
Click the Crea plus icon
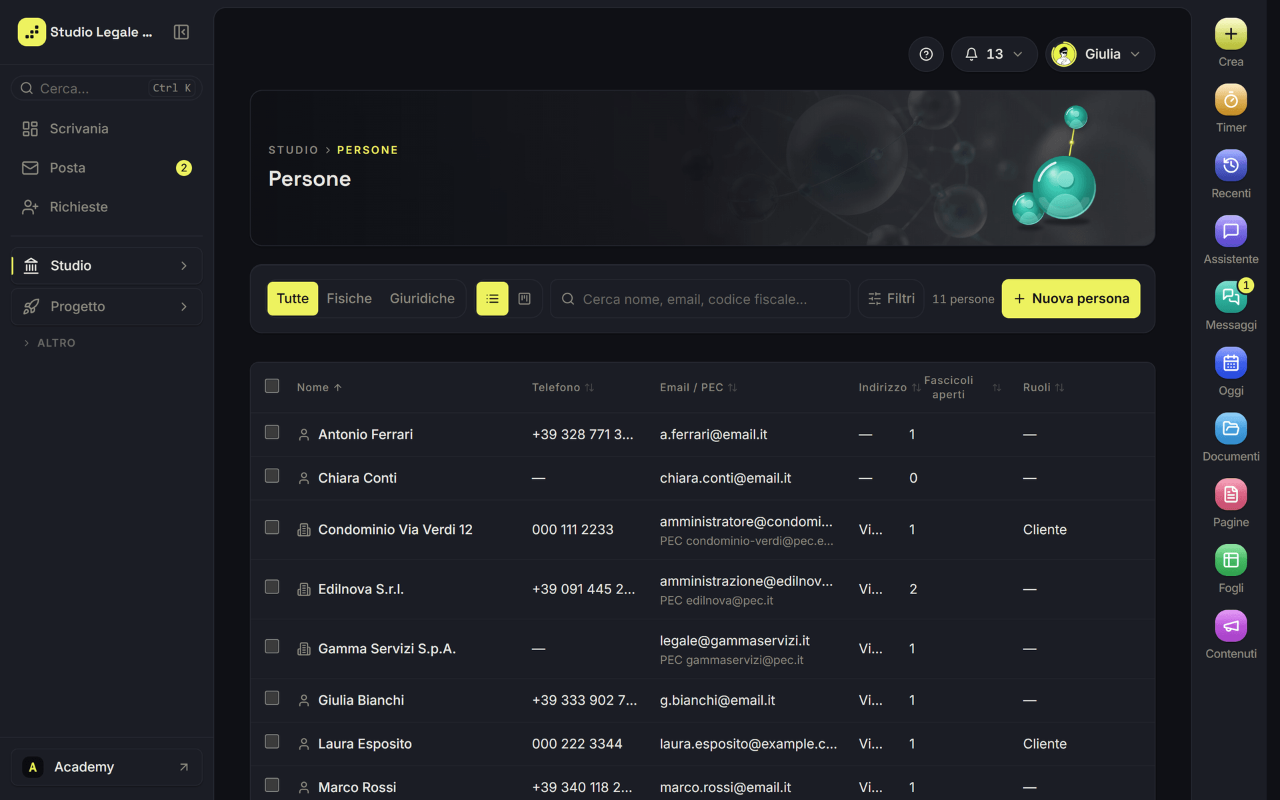1231,33
